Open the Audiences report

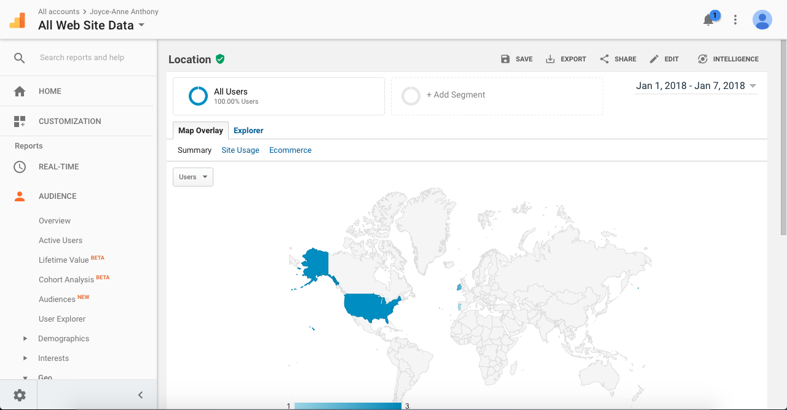57,299
